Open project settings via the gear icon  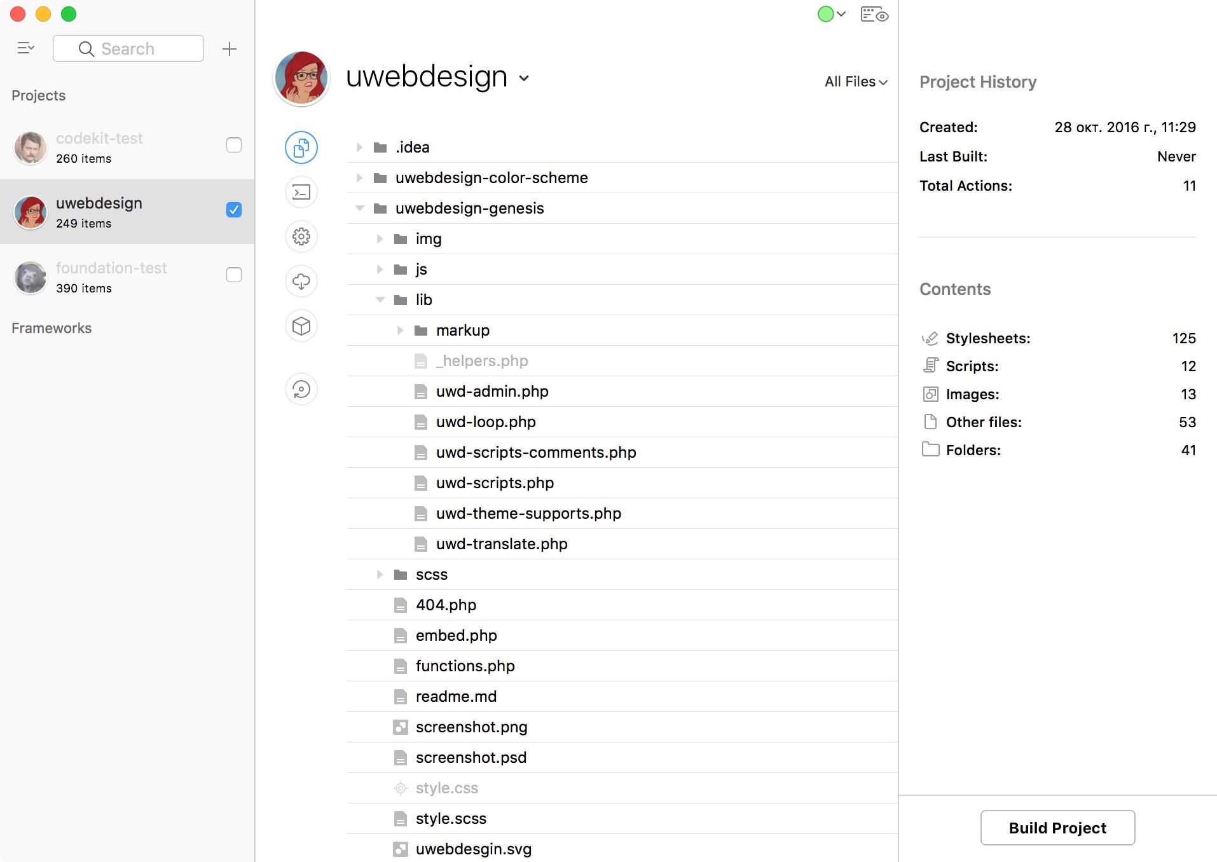coord(301,236)
